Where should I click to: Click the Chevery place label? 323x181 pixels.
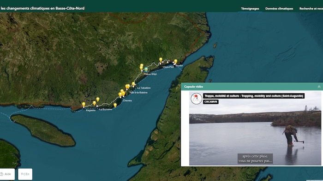[x=127, y=101]
